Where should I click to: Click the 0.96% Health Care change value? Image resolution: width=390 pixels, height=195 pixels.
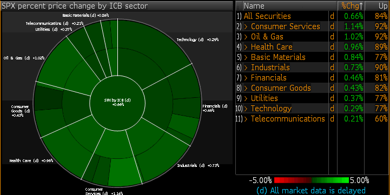pos(353,47)
